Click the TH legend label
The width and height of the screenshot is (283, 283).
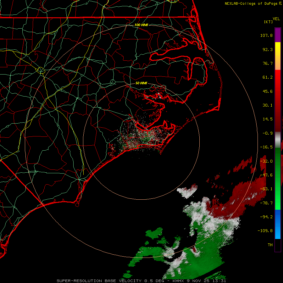tap(270, 245)
